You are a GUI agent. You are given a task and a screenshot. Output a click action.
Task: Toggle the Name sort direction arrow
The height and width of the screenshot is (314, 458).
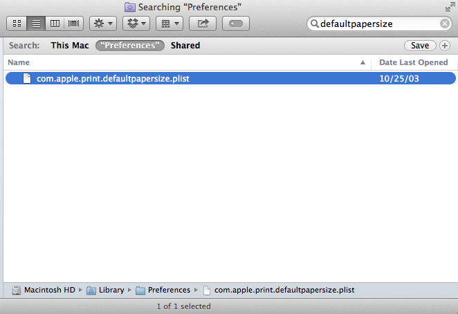[363, 62]
